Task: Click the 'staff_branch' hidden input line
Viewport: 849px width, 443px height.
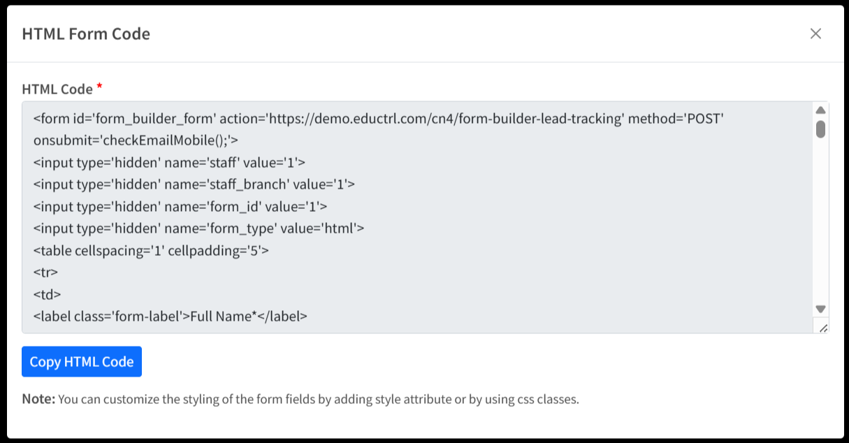Action: (x=194, y=184)
